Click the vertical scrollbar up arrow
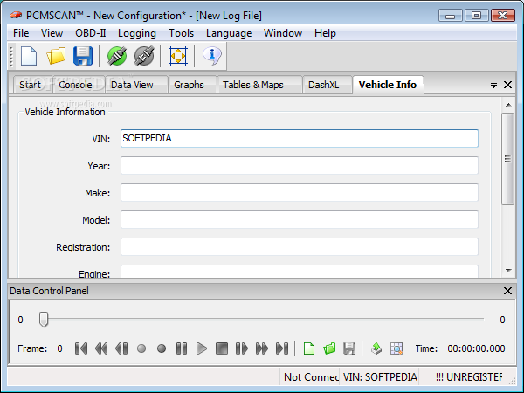Screen dimensions: 524x393 point(508,106)
